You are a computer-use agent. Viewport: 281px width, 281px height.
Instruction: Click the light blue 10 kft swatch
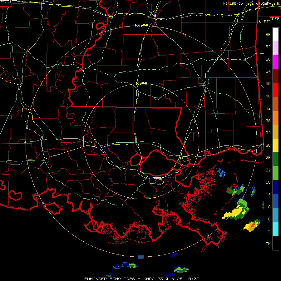pos(276,215)
